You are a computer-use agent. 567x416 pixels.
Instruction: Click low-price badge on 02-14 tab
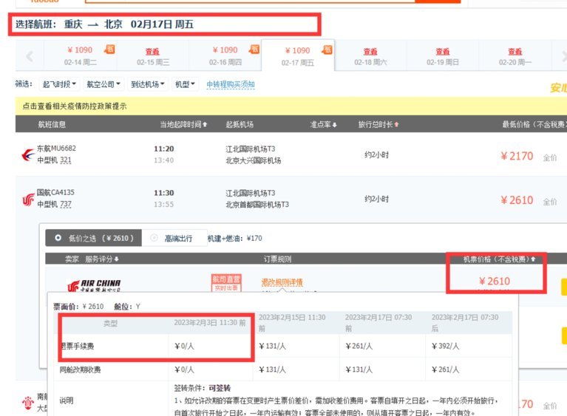[109, 50]
